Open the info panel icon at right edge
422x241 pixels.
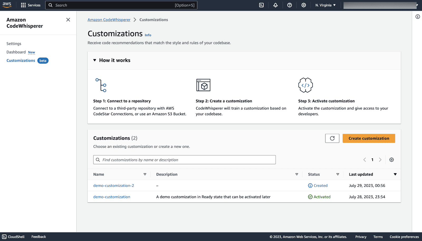click(x=418, y=17)
